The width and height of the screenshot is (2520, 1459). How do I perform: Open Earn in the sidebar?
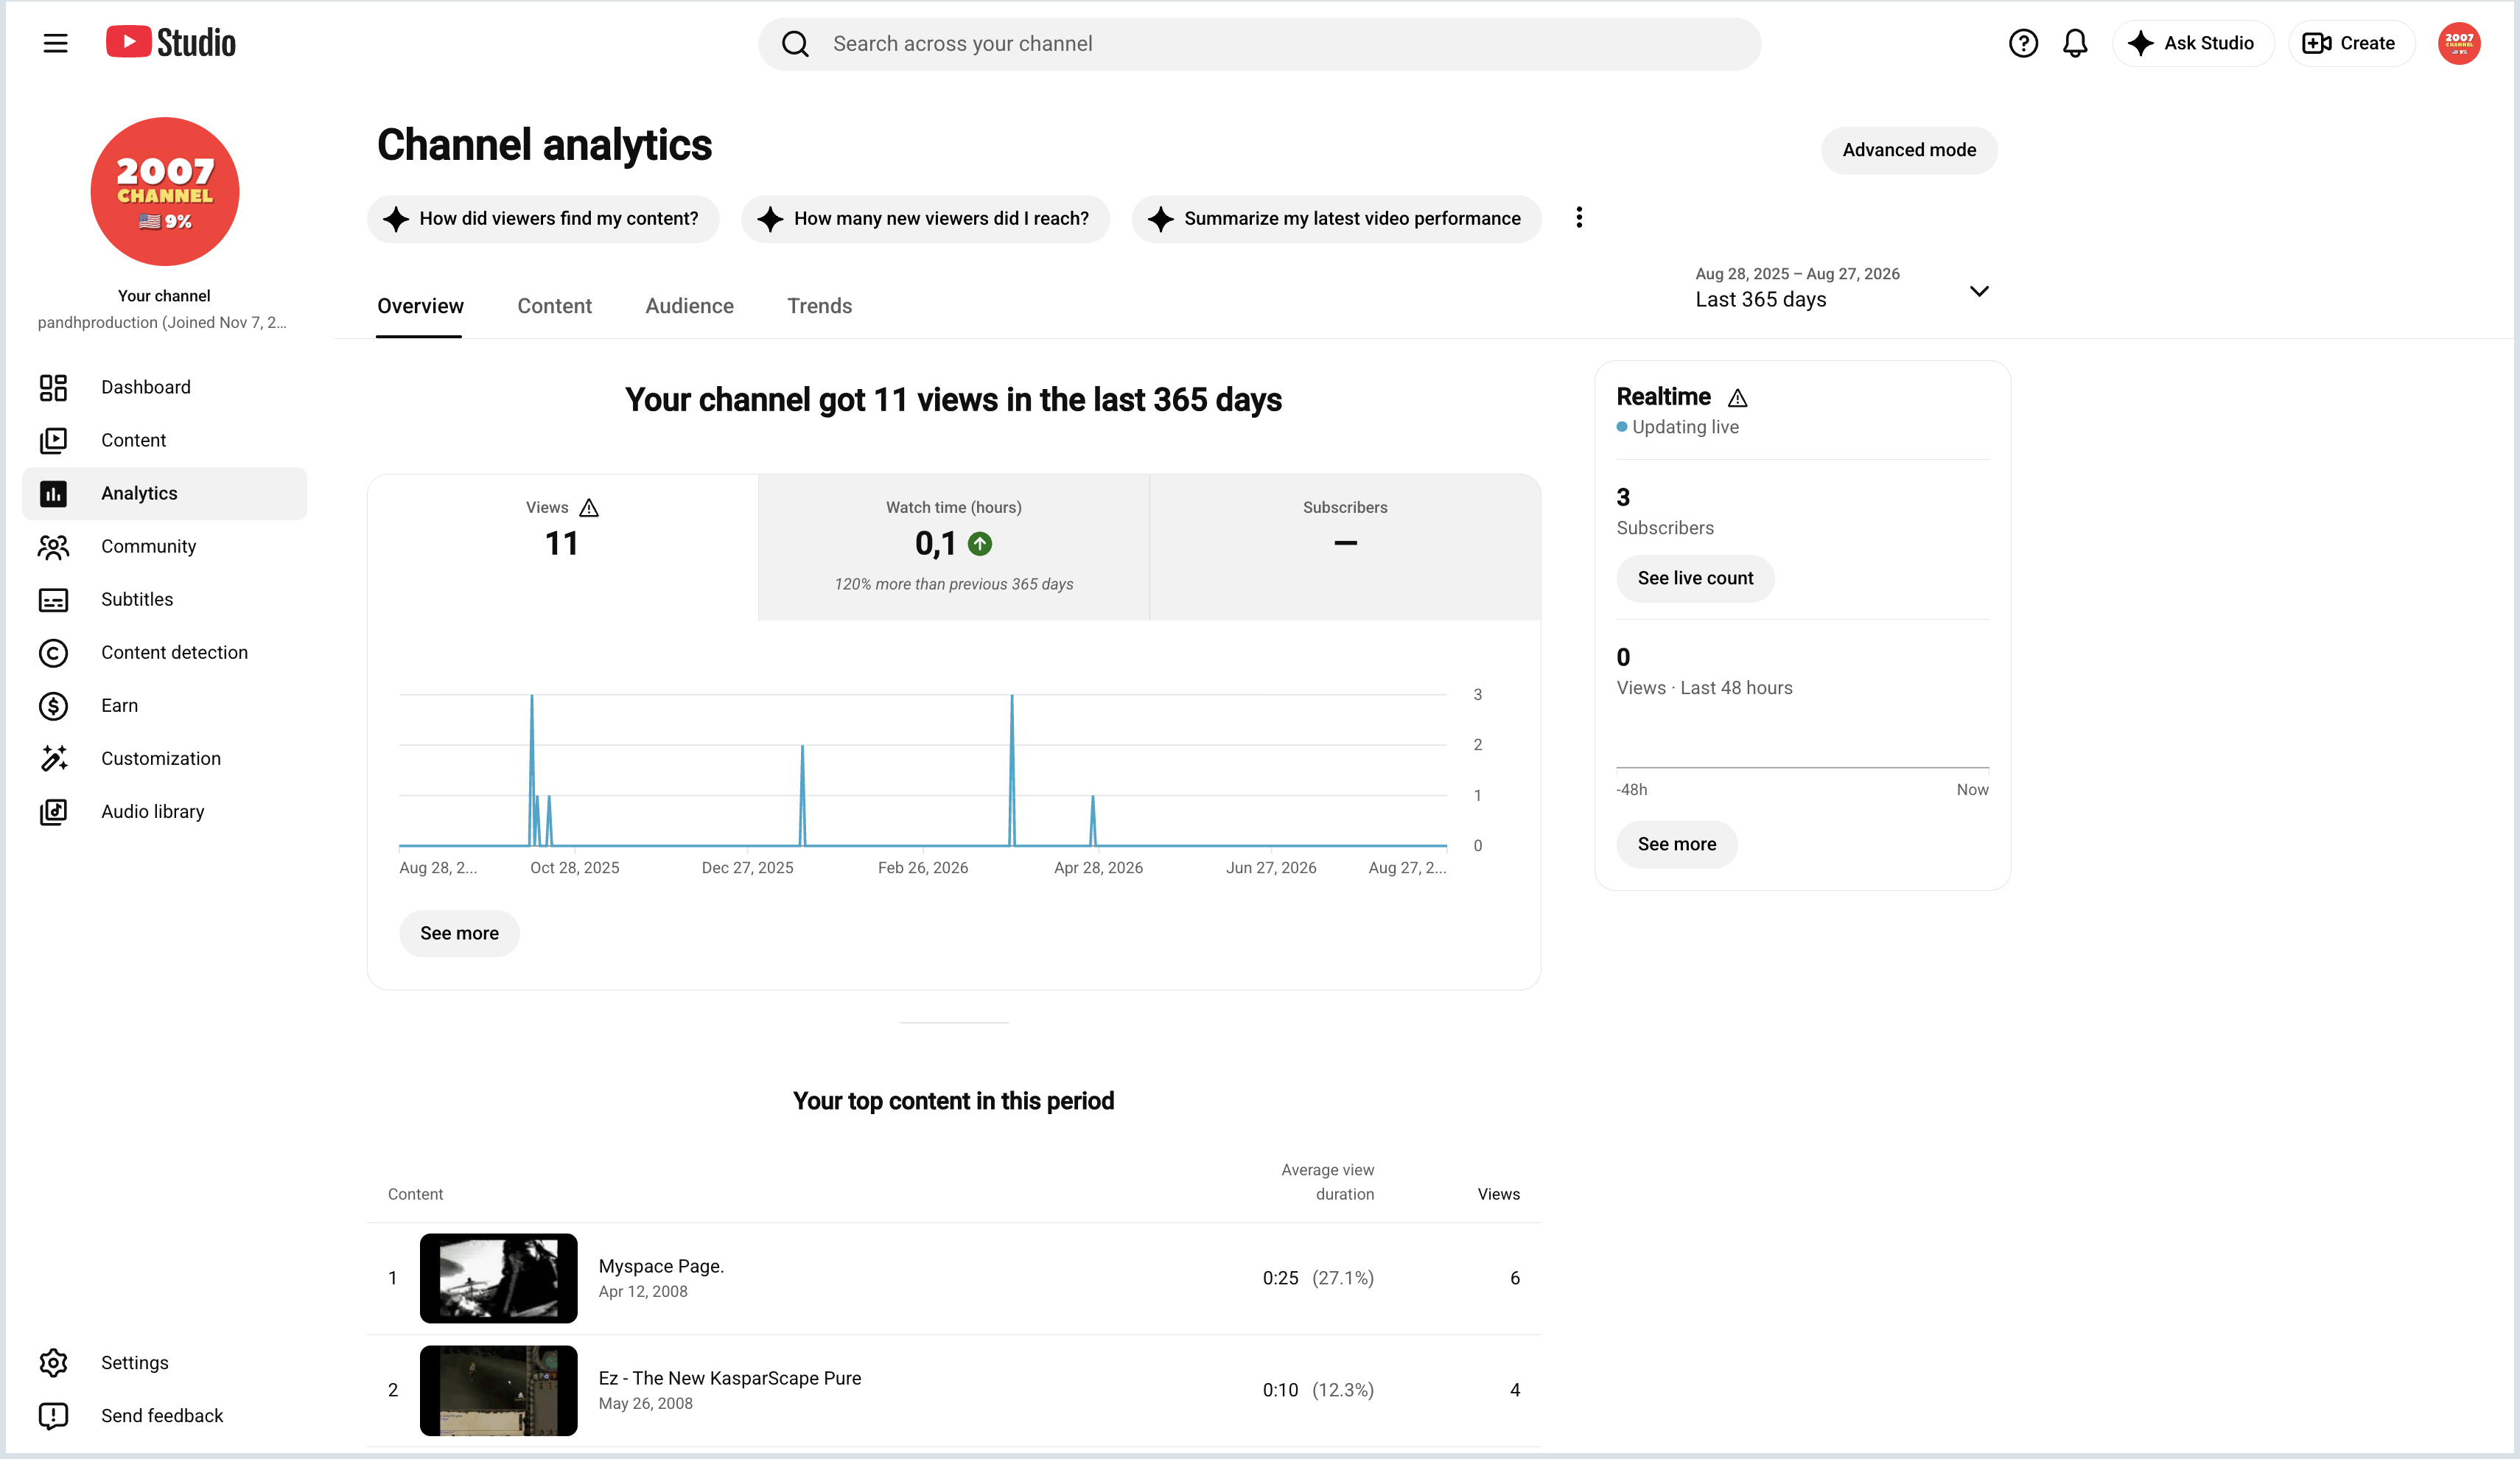tap(165, 706)
